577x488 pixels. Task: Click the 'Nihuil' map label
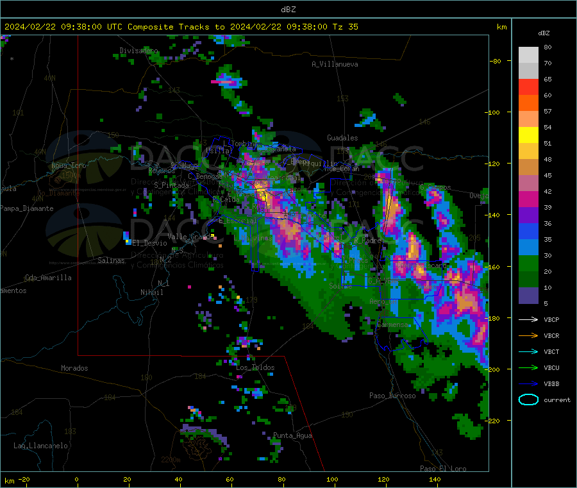tap(152, 292)
